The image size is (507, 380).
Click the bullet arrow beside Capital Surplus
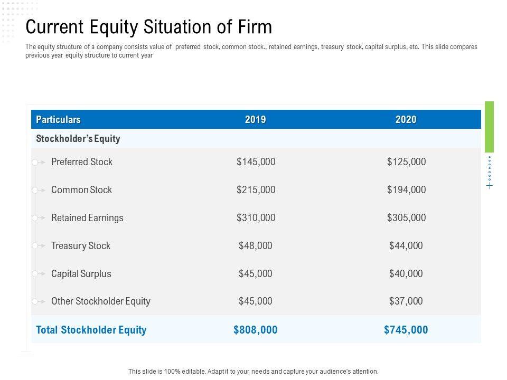pyautogui.click(x=39, y=274)
